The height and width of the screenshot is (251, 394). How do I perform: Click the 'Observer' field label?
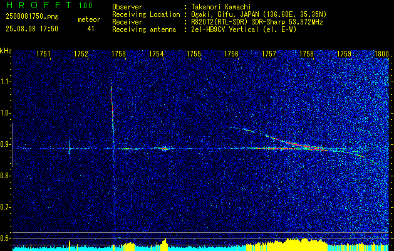127,7
